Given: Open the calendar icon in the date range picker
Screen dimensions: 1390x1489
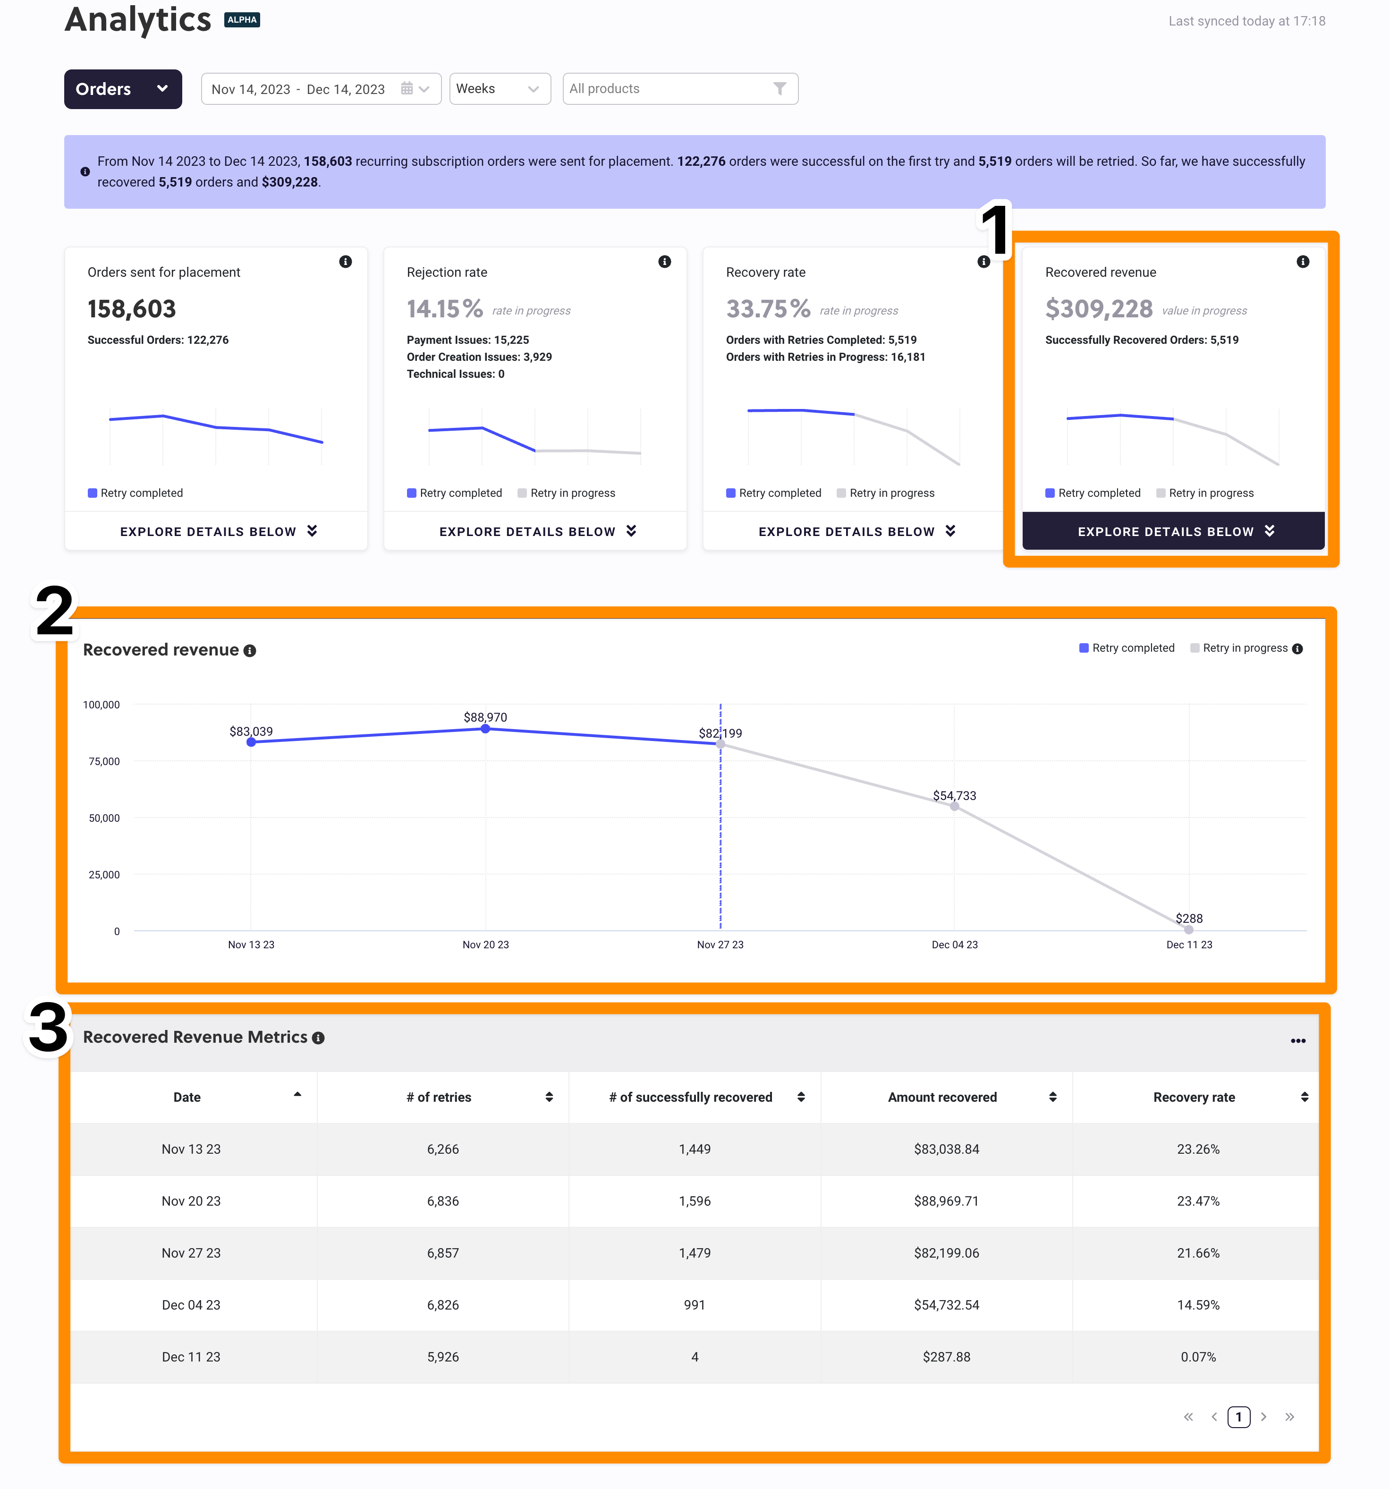Looking at the screenshot, I should click(x=407, y=88).
